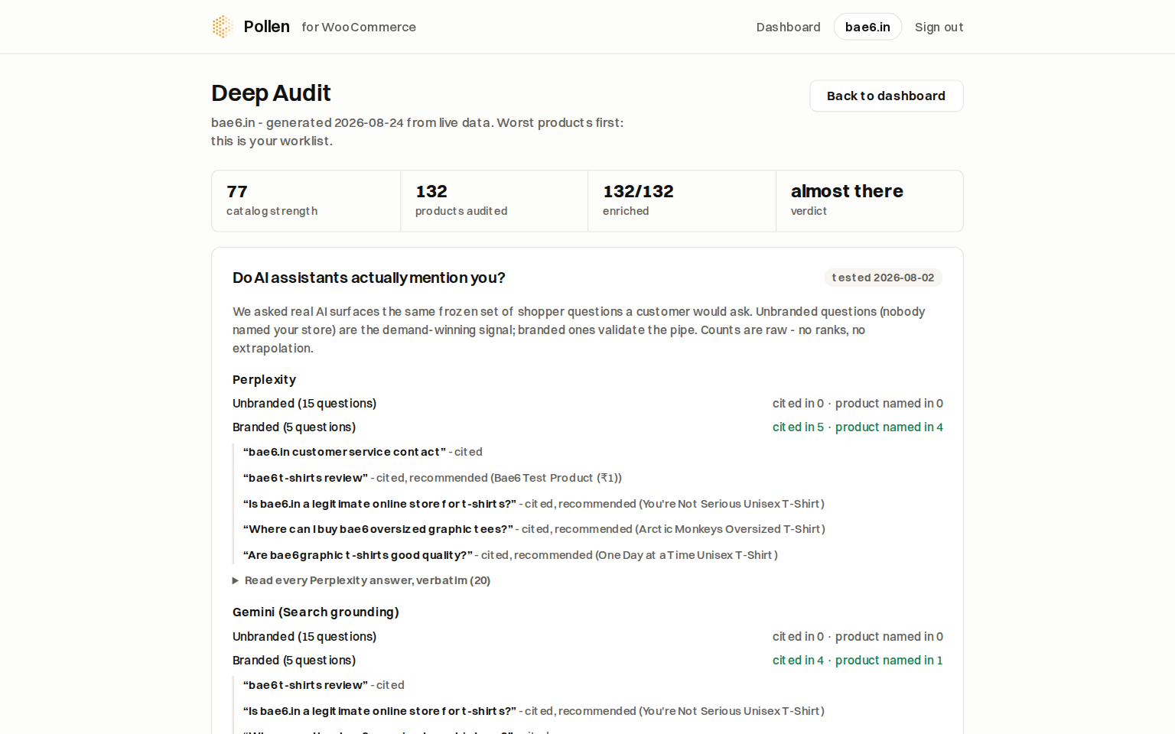Click the almost there verdict stat
1175x734 pixels.
click(x=870, y=200)
